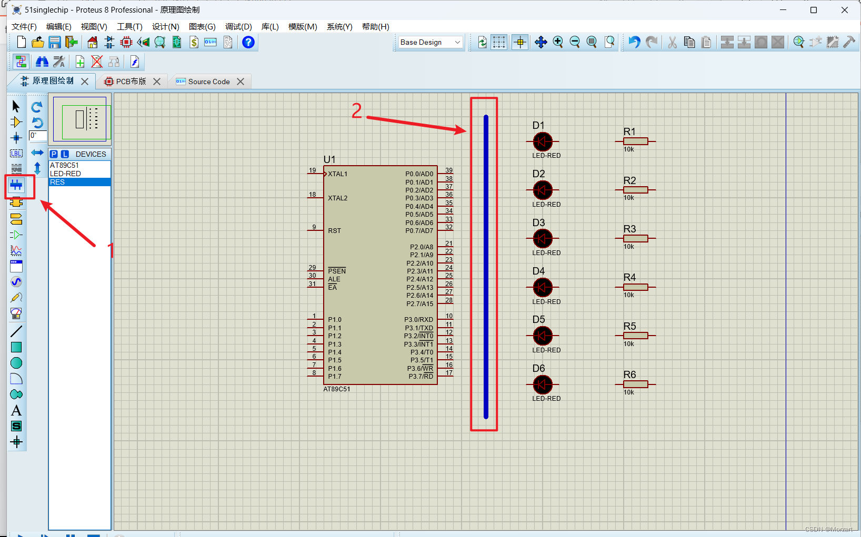Open the Base Design variant dropdown
Image resolution: width=861 pixels, height=537 pixels.
(430, 42)
